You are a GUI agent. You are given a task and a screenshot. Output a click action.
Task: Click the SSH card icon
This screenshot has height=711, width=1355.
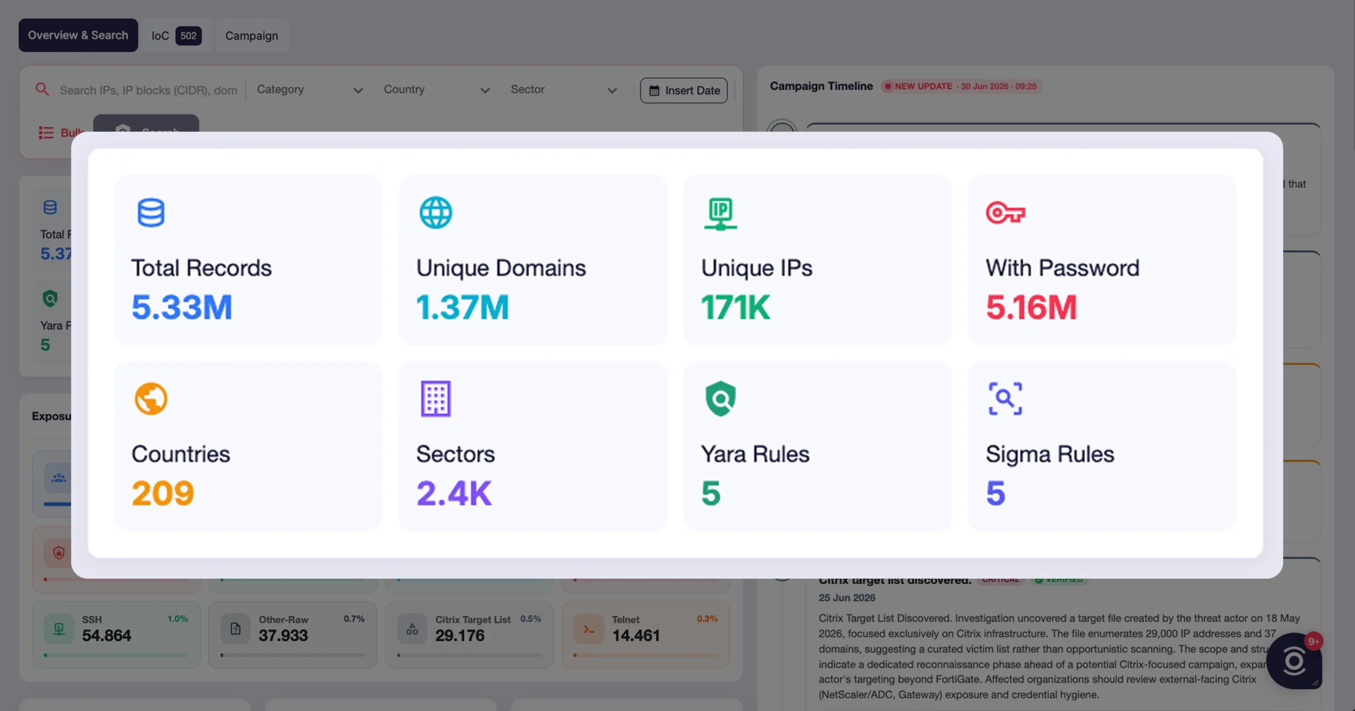pyautogui.click(x=59, y=628)
